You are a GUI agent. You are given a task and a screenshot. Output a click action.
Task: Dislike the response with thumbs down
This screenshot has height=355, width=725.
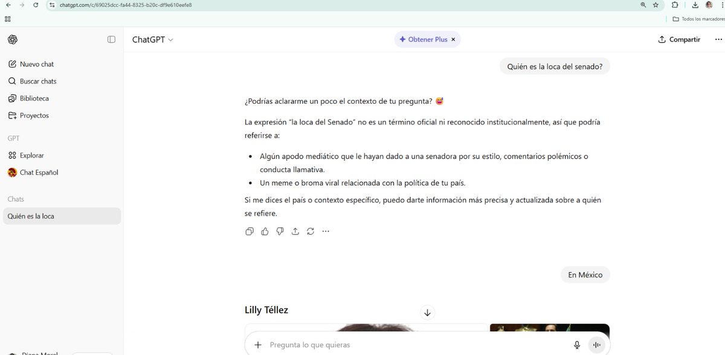[280, 231]
